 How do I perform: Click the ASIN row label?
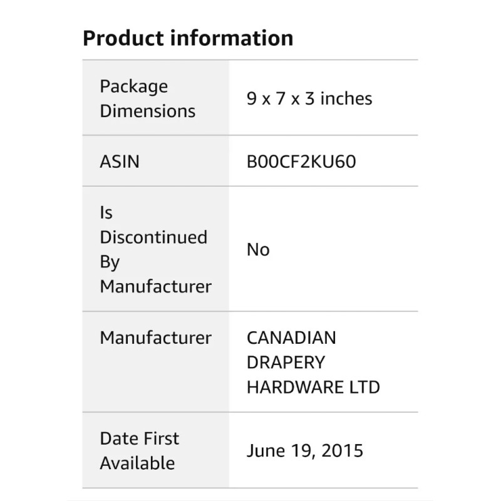click(x=120, y=162)
